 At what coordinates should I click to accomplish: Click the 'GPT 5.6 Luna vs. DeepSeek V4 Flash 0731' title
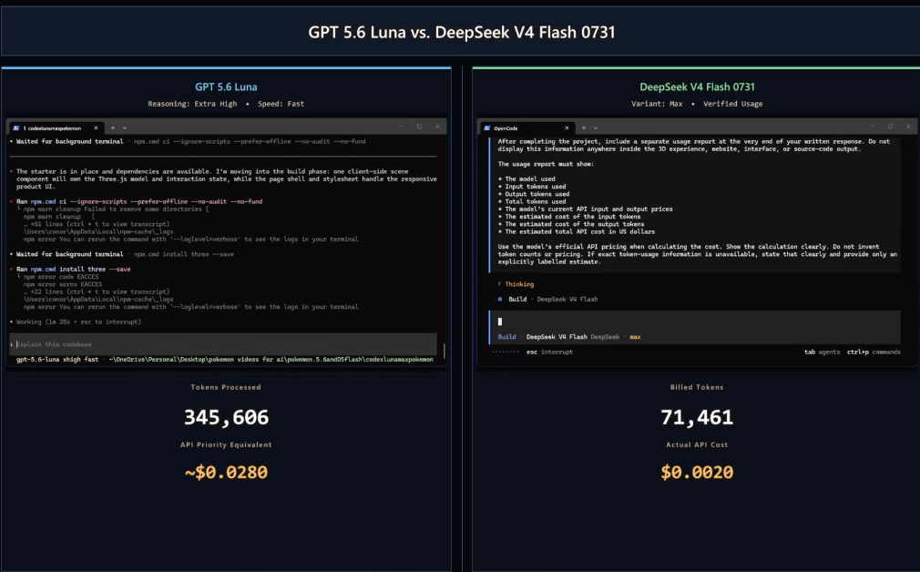tap(462, 32)
